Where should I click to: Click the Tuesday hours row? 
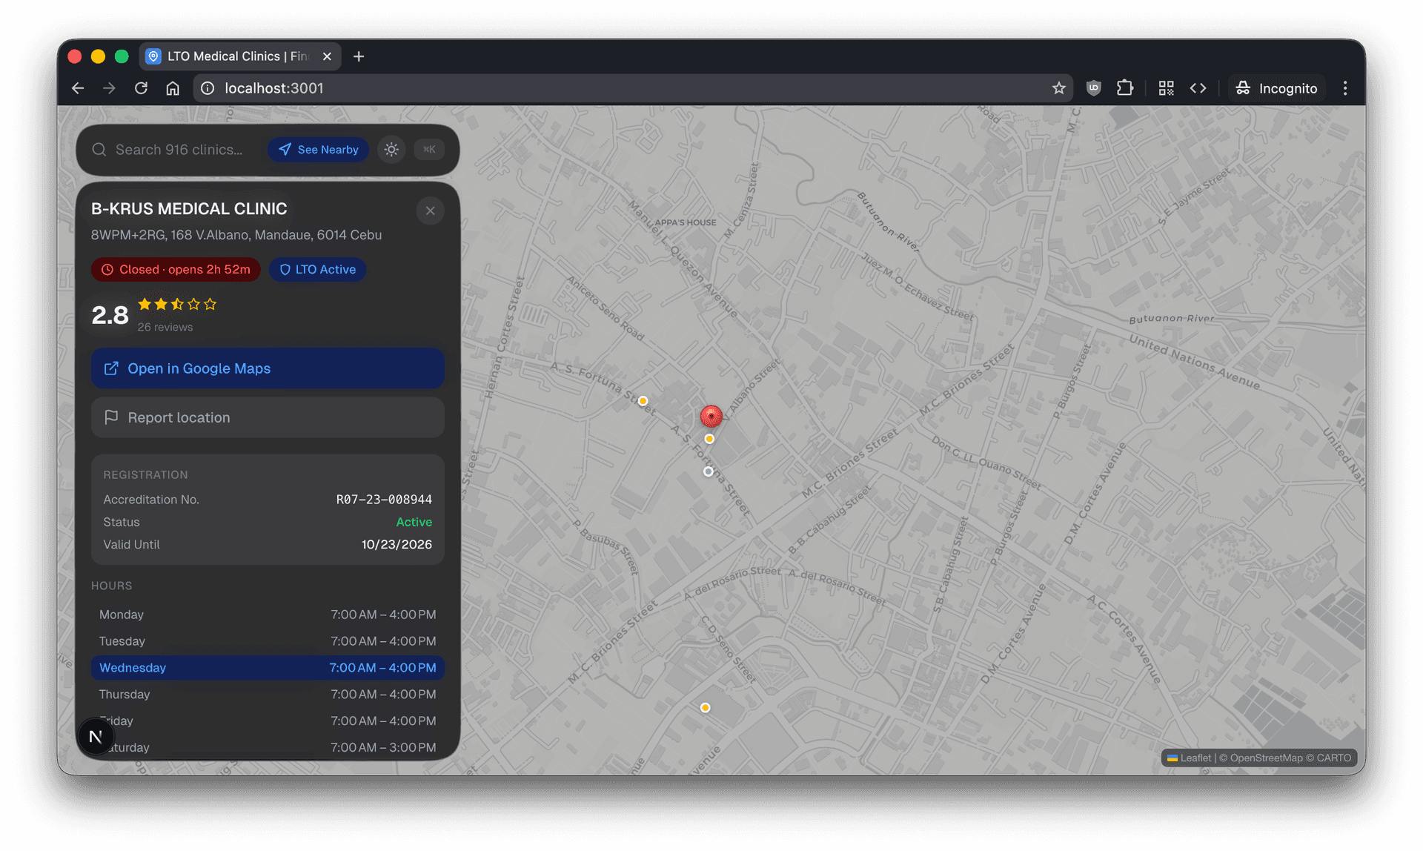[x=268, y=641]
